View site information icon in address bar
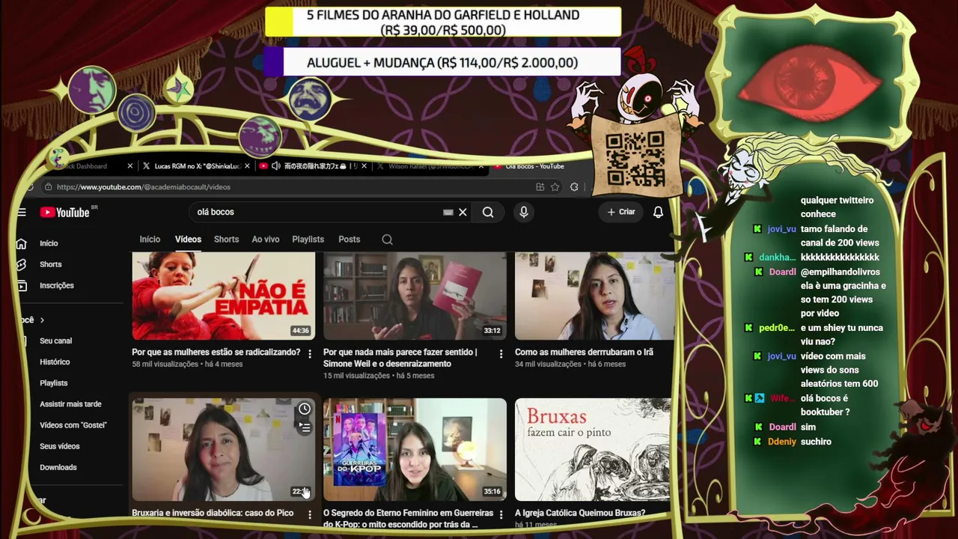 click(x=49, y=187)
